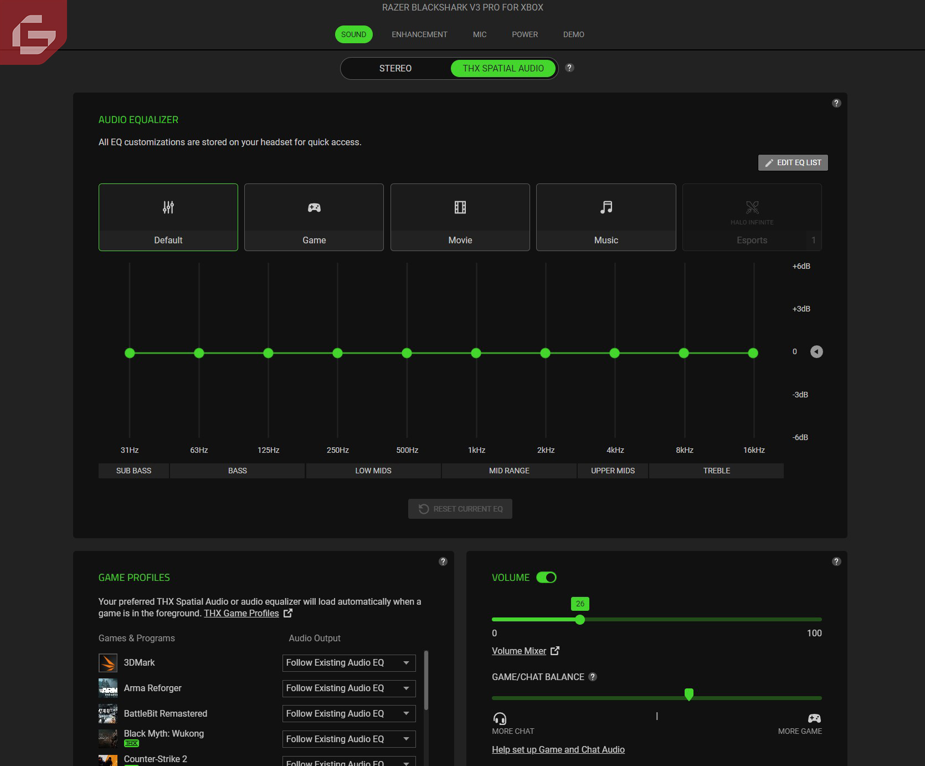The width and height of the screenshot is (925, 766).
Task: Click the TREBLE range label
Action: 717,471
